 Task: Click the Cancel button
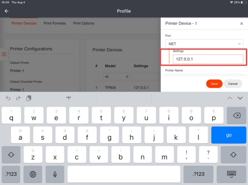(233, 84)
